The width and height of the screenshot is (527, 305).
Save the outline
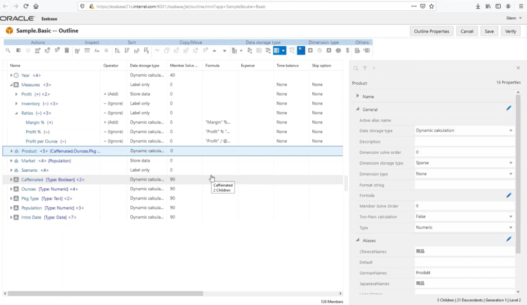[x=489, y=31]
